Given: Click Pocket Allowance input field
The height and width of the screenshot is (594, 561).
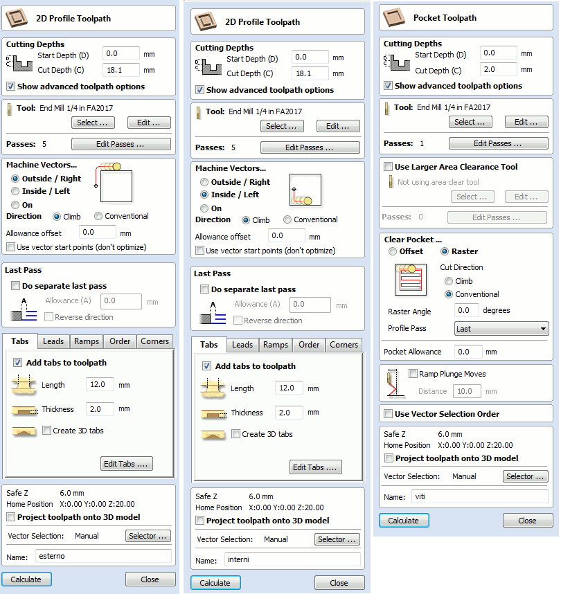Looking at the screenshot, I should (468, 352).
